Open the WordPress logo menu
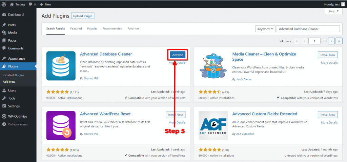This screenshot has height=162, width=347. (x=4, y=4)
